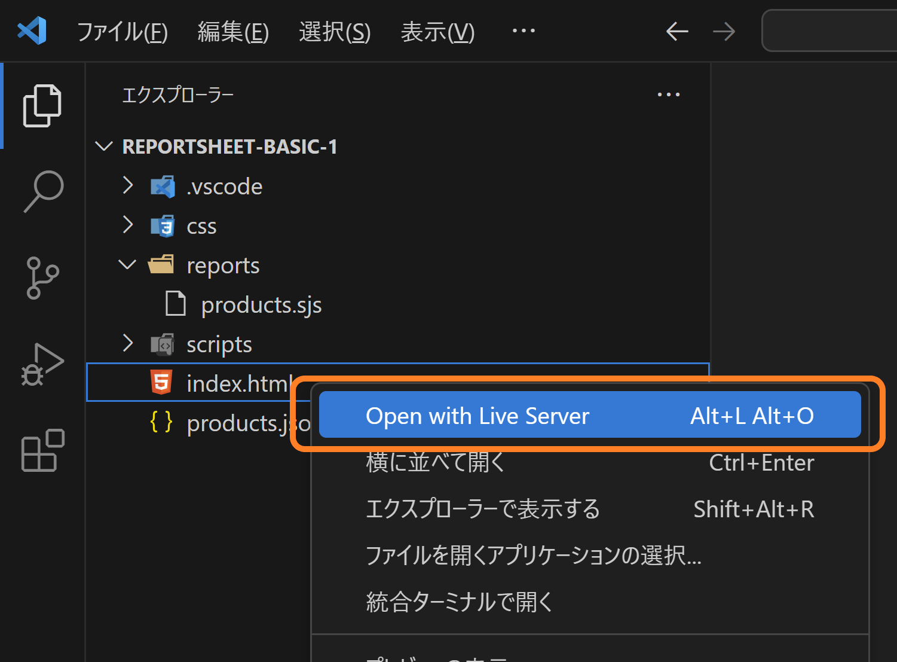Collapse the reports folder chevron
The height and width of the screenshot is (662, 897).
(127, 264)
